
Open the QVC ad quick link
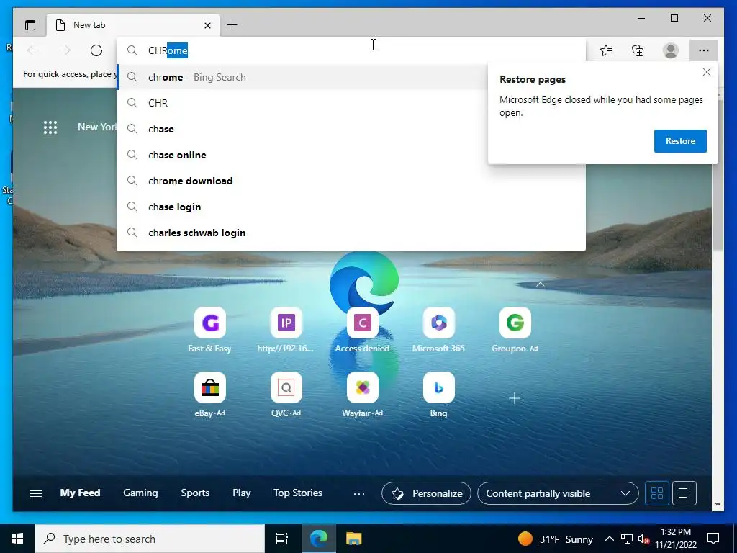pyautogui.click(x=286, y=395)
